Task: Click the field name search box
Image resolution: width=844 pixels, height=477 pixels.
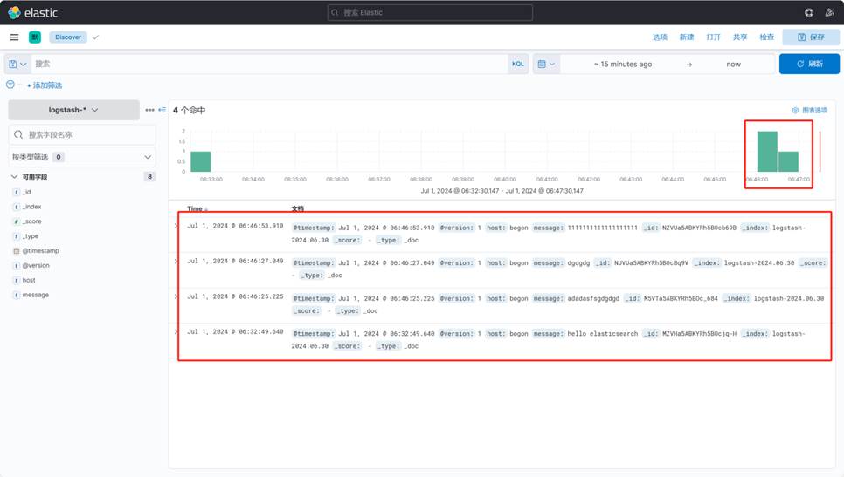Action: coord(82,134)
